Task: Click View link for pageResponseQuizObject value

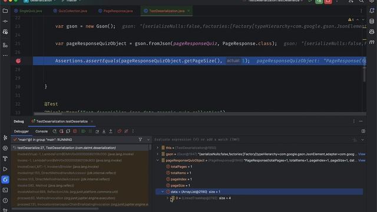Action: tap(362, 160)
